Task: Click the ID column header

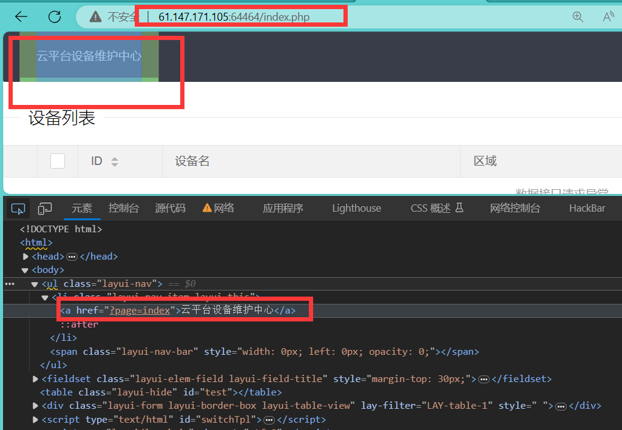Action: [x=96, y=161]
